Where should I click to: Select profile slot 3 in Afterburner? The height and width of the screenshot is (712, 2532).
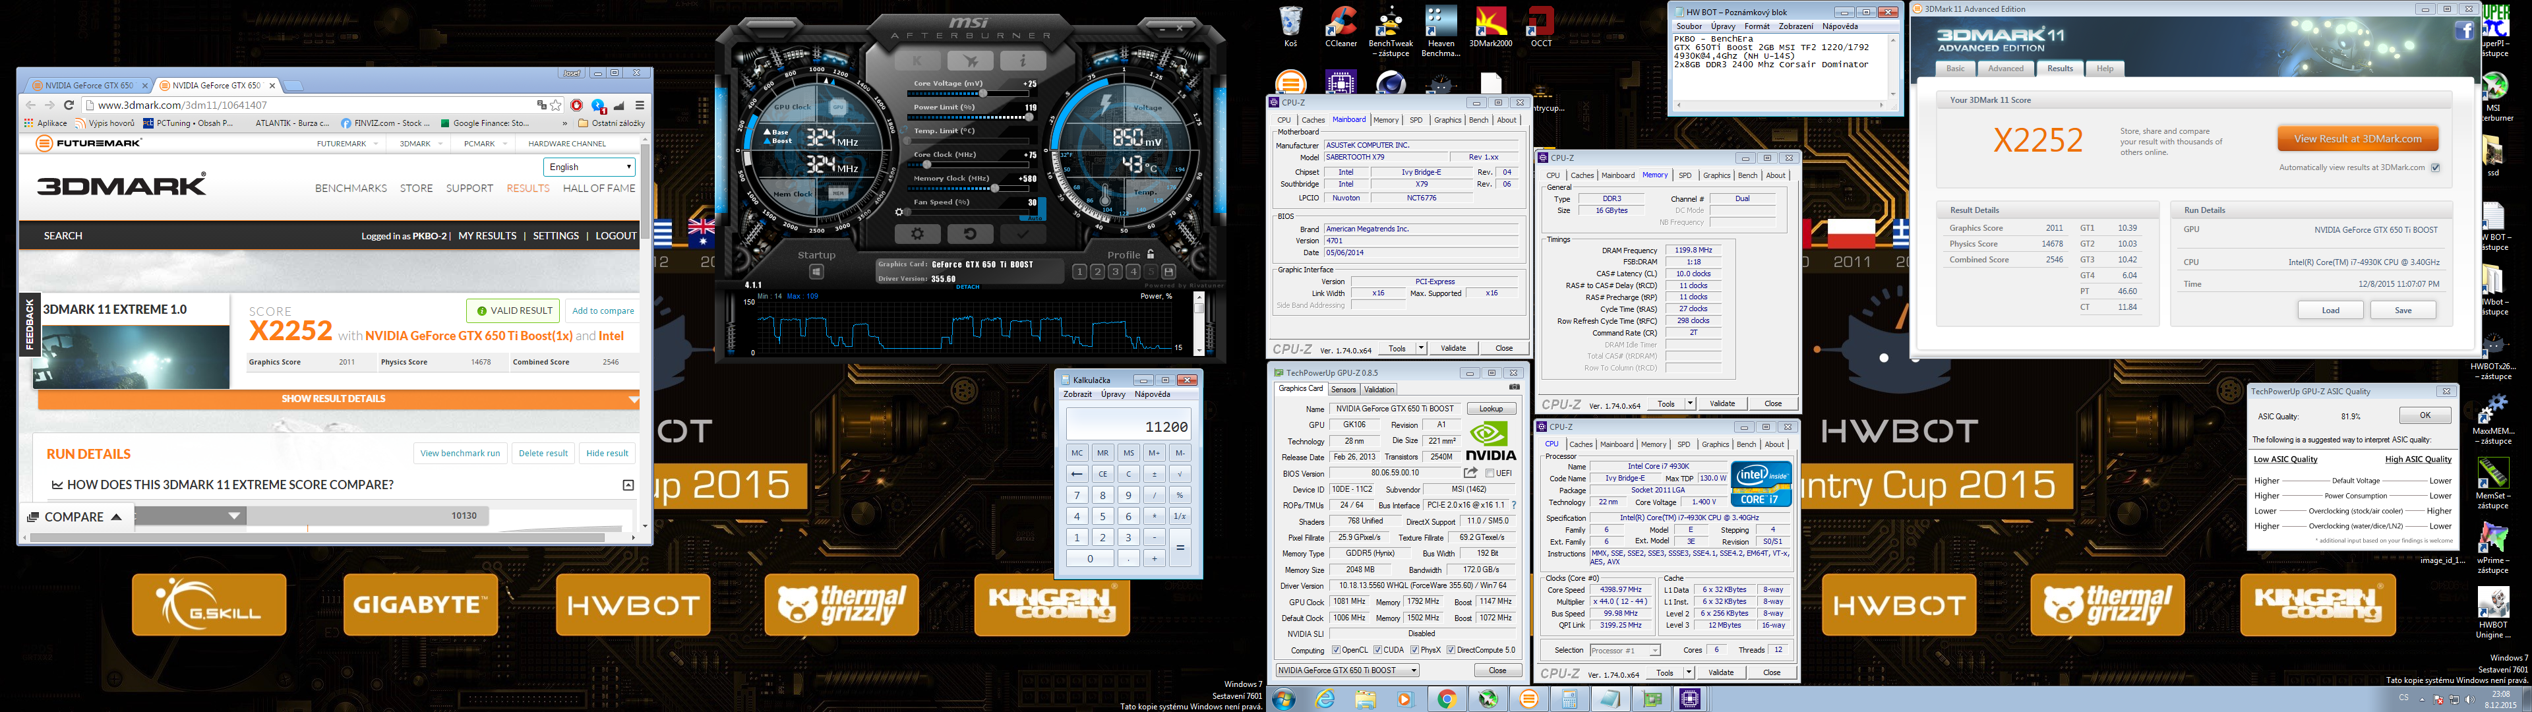[1114, 272]
